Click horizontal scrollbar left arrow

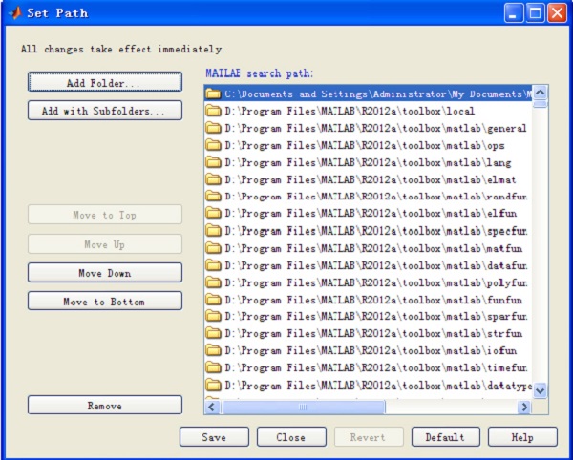(x=212, y=407)
